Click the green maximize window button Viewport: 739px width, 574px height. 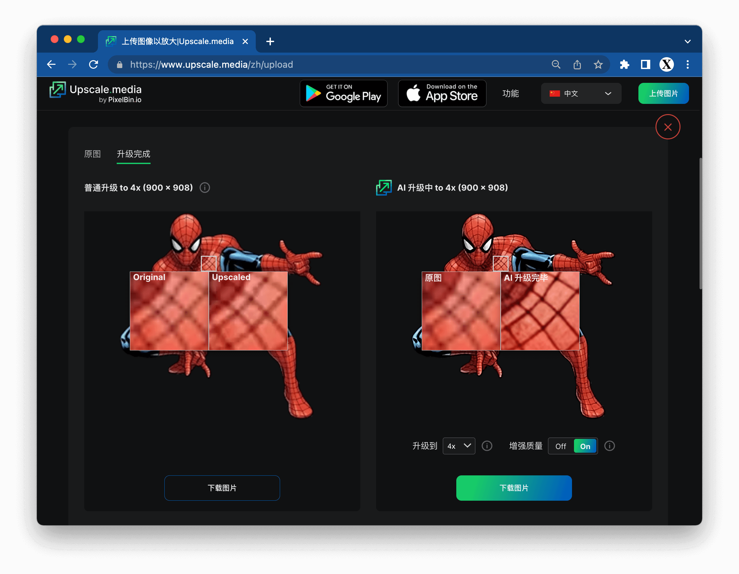81,39
